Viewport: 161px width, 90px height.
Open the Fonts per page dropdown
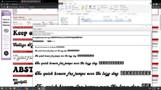click(x=29, y=24)
